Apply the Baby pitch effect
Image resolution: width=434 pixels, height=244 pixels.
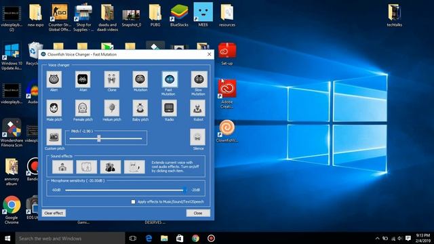pyautogui.click(x=140, y=108)
